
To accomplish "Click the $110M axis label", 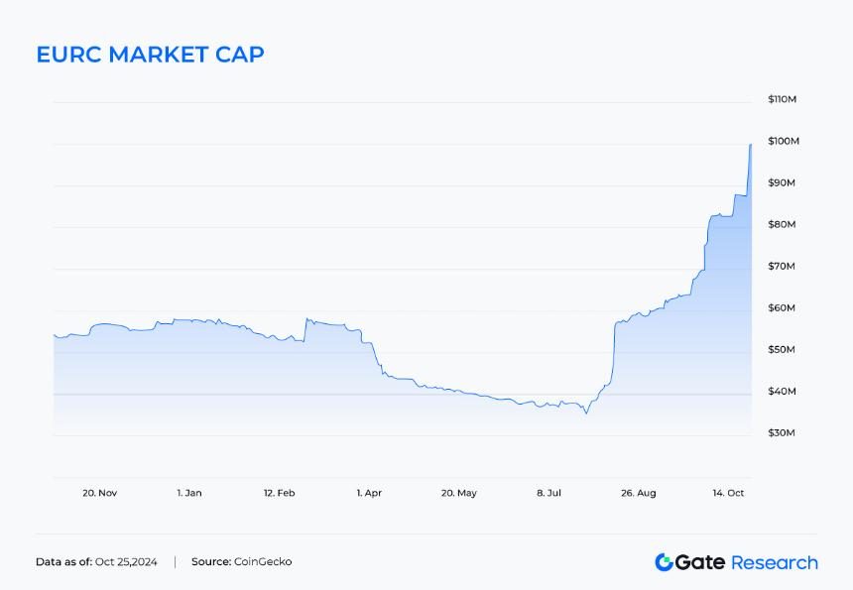I will point(782,99).
